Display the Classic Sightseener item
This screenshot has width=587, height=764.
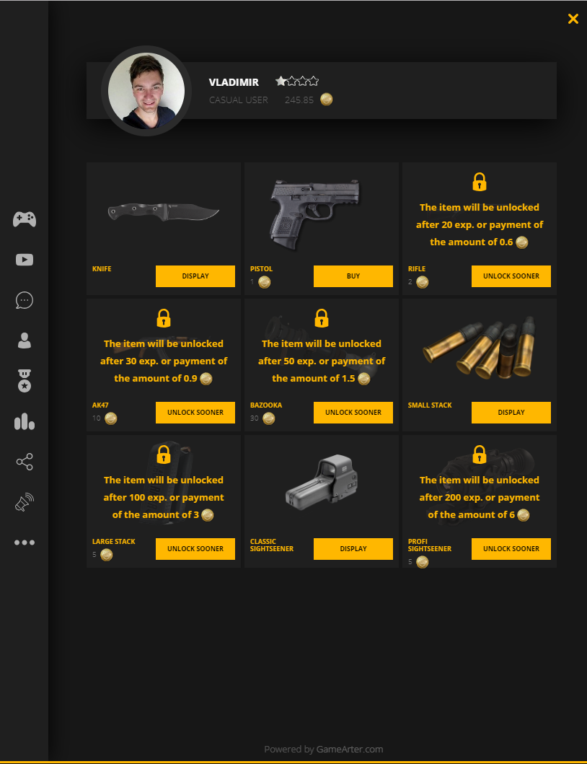coord(353,549)
